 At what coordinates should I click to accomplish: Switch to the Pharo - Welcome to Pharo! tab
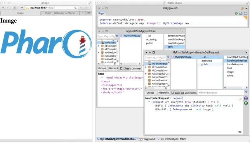pyautogui.click(x=60, y=13)
